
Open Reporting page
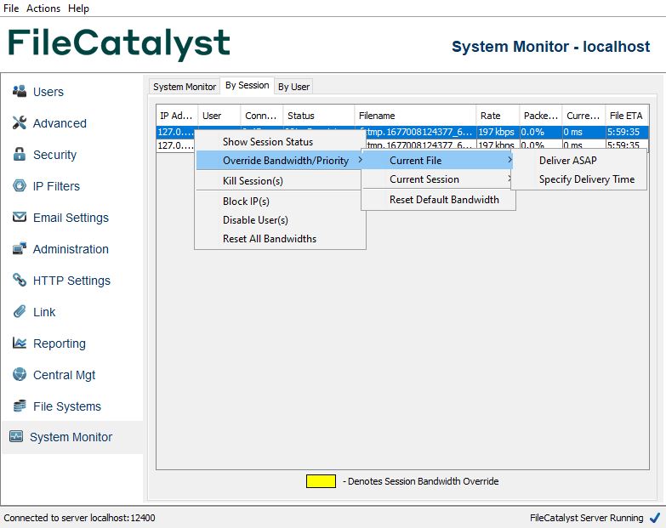point(60,343)
